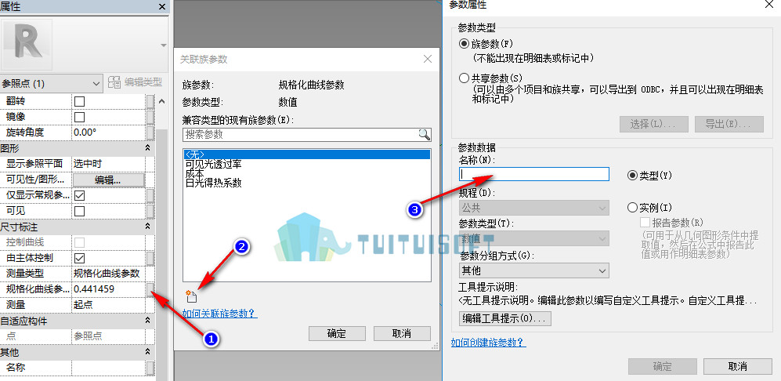Open the 参数分组方式 dropdown showing 其他
Viewport: 781px width, 381px height.
533,270
